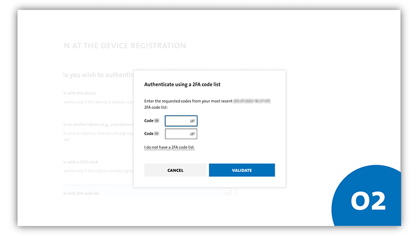Focus the second Code input field
The height and width of the screenshot is (236, 418).
tap(177, 134)
